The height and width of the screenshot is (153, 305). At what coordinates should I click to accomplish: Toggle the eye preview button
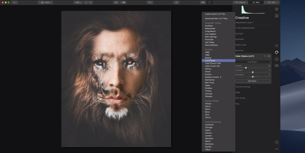(x=116, y=2)
